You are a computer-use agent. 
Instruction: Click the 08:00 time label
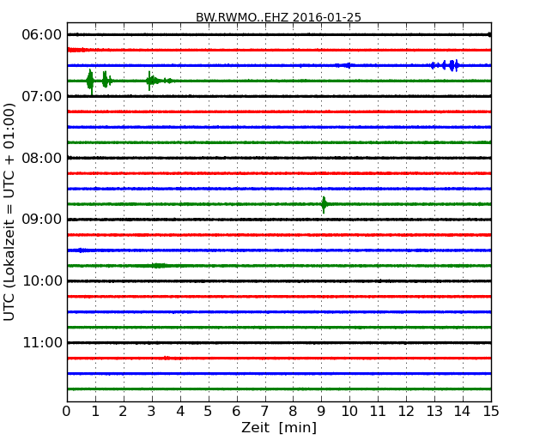[42, 158]
